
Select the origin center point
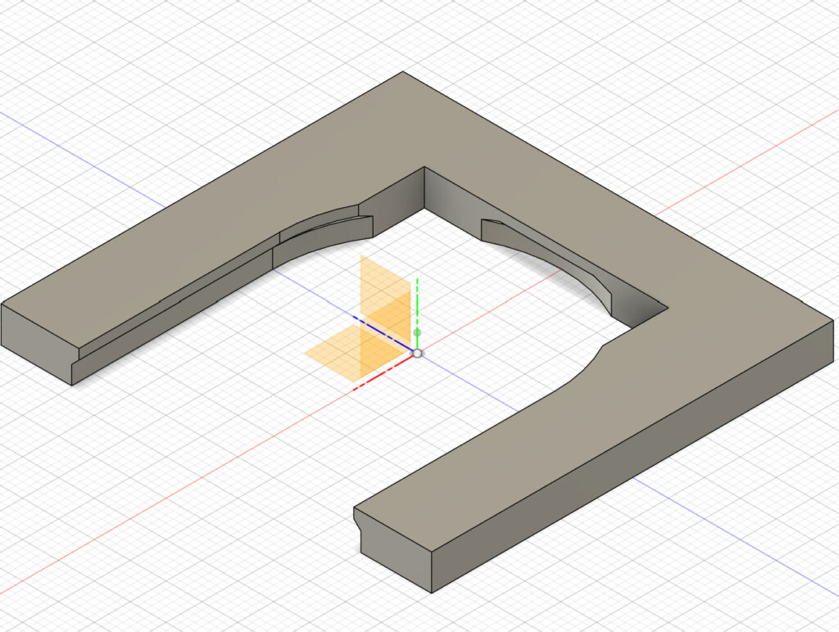tap(417, 353)
